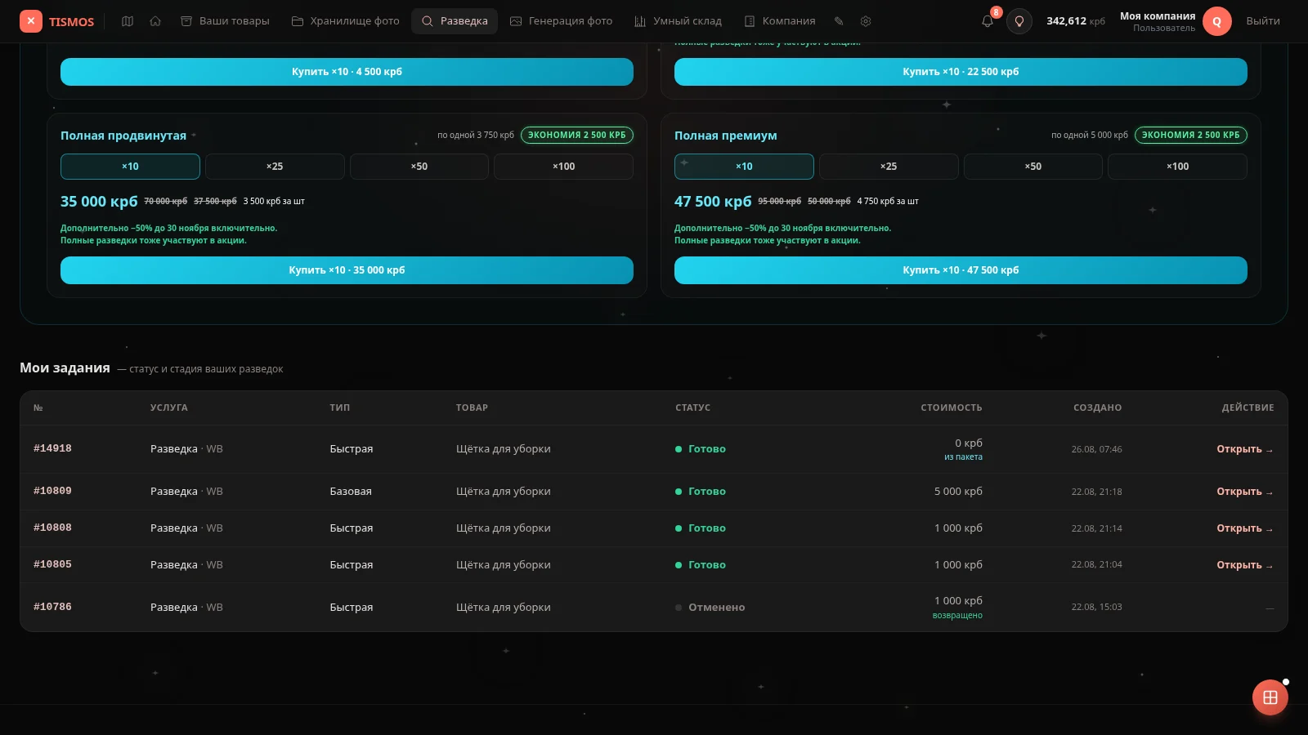Click the lightbulb tips icon
This screenshot has width=1308, height=735.
[1019, 21]
